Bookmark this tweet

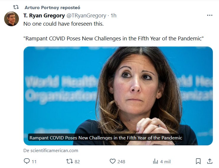(198, 161)
